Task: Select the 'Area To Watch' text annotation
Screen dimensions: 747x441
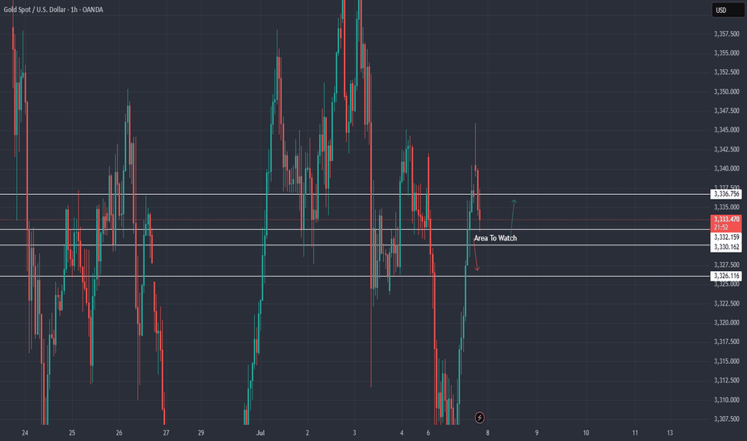Action: (x=495, y=238)
